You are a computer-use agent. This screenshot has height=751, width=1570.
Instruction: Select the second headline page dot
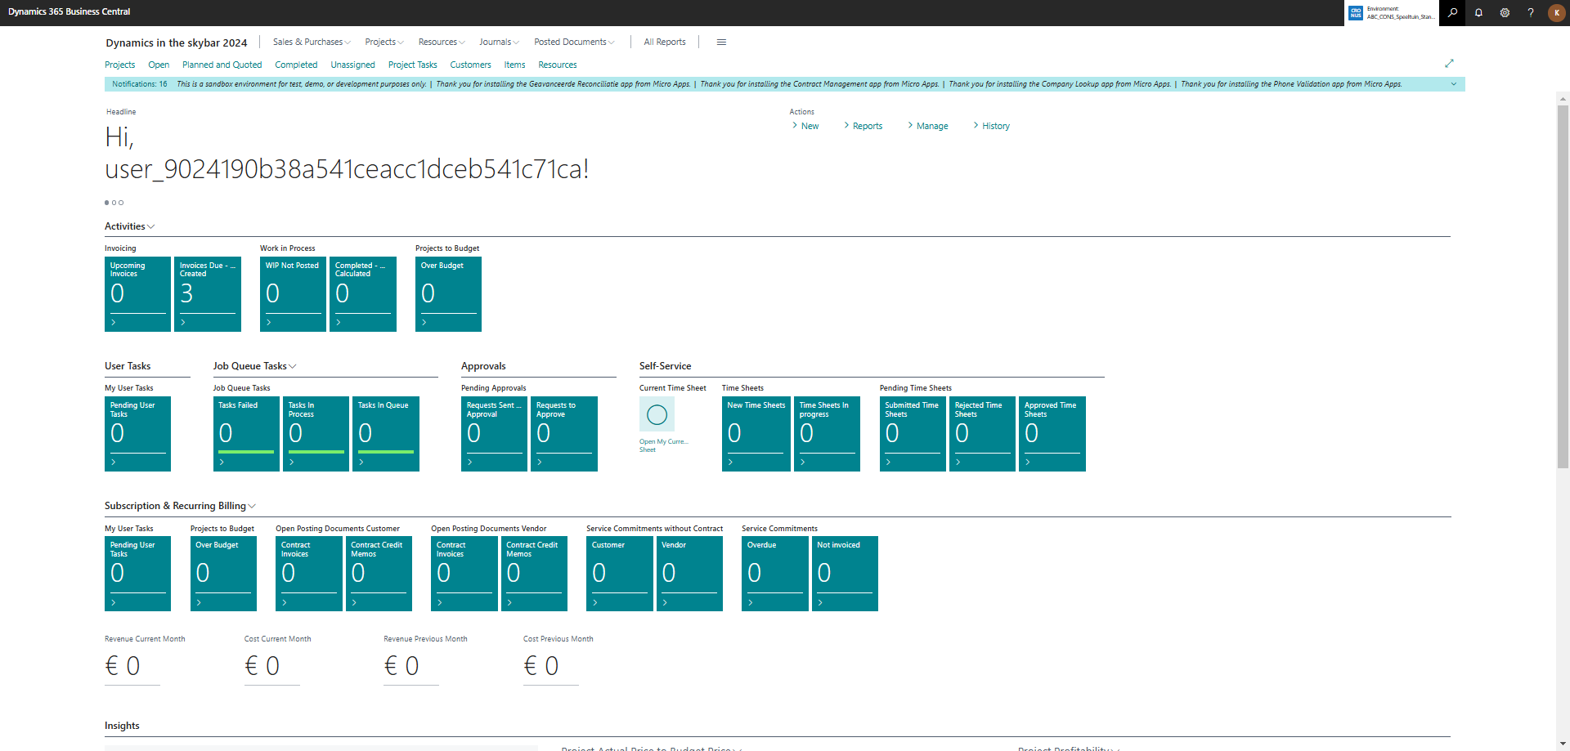114,203
